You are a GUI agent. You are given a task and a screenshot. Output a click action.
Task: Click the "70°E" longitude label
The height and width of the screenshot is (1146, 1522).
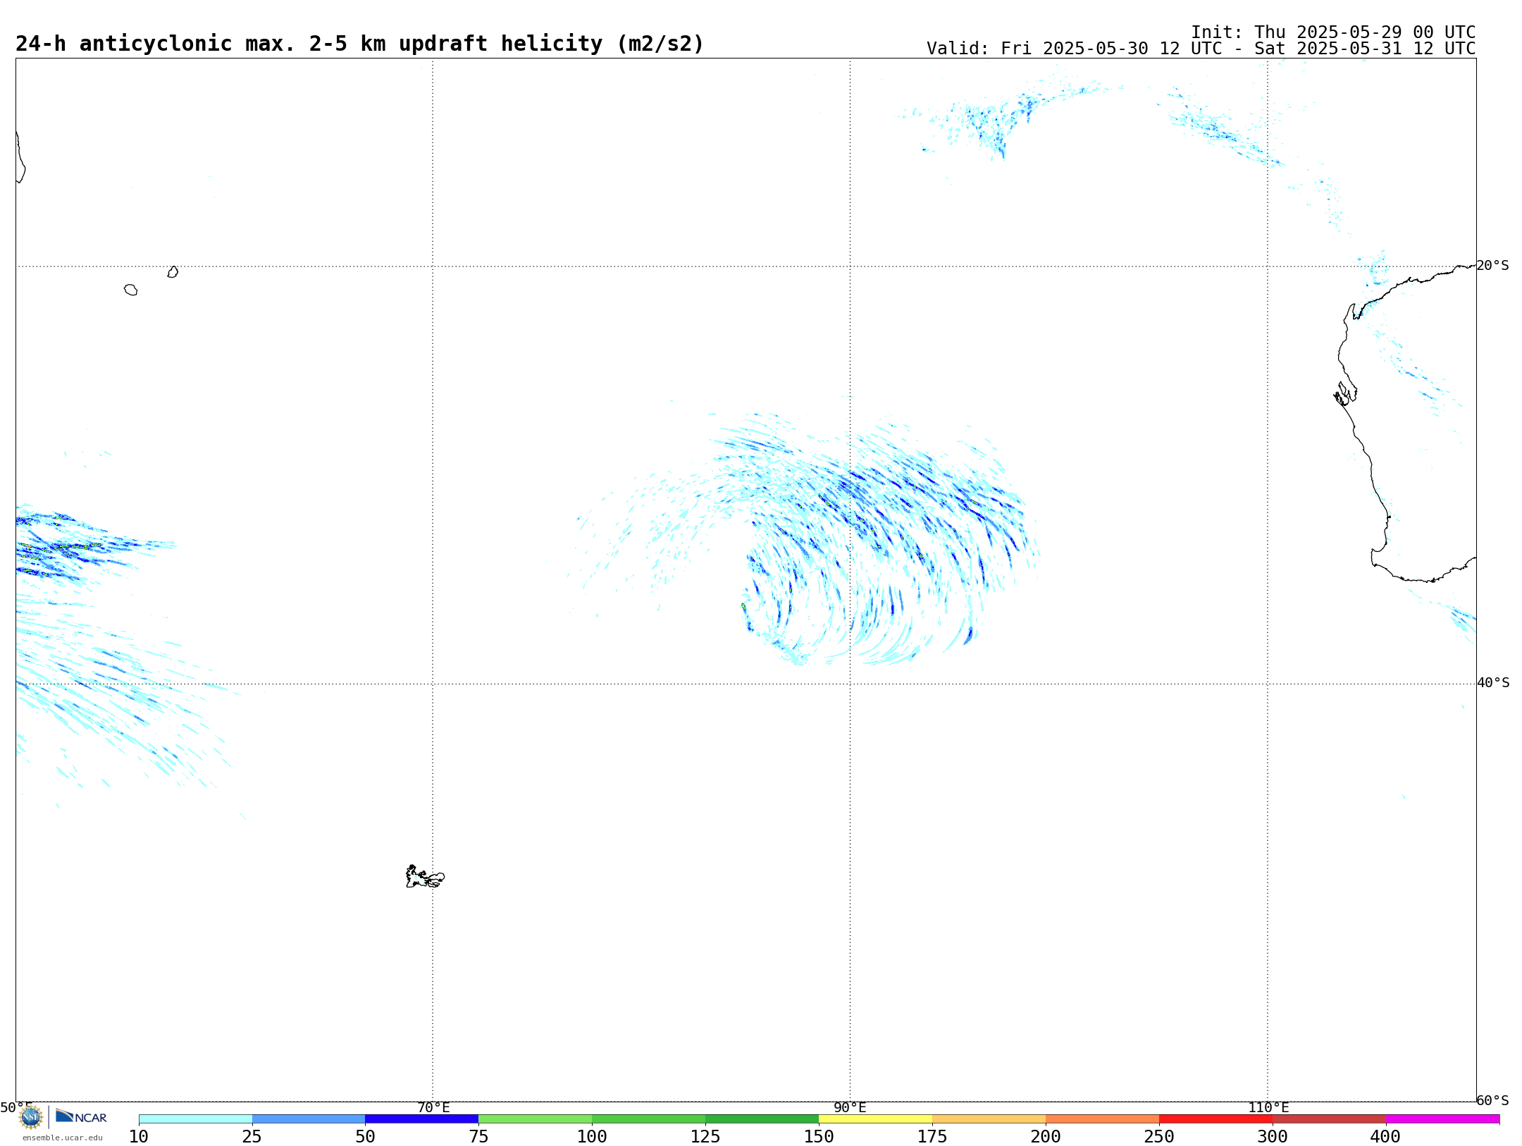tap(433, 1107)
